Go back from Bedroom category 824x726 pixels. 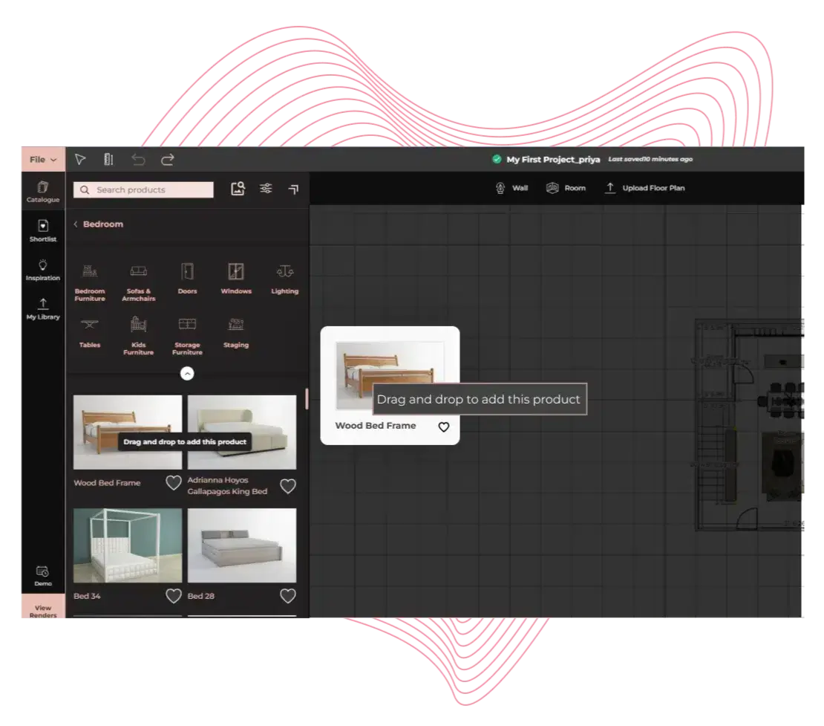pyautogui.click(x=76, y=224)
